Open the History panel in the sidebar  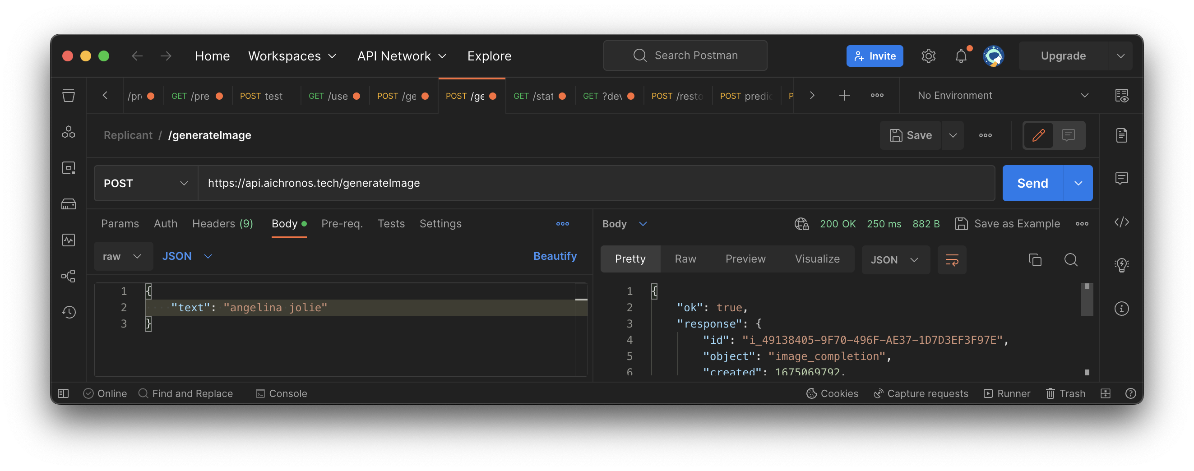click(x=69, y=312)
